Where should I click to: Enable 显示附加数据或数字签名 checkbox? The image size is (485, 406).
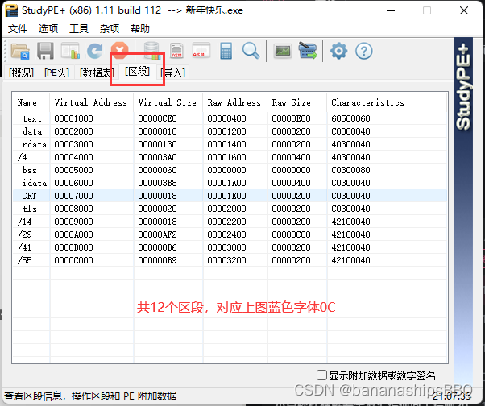point(321,375)
